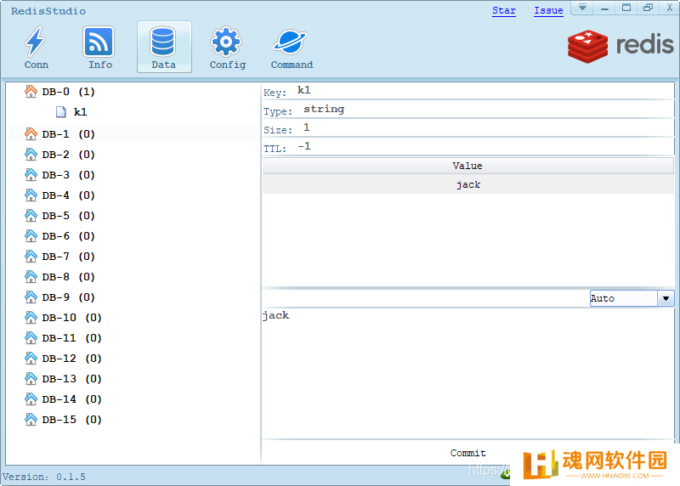680x486 pixels.
Task: Select the k1 key label in tree
Action: (80, 112)
